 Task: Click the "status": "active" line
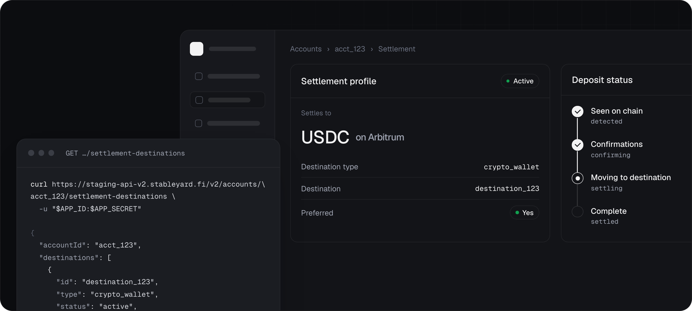[97, 306]
